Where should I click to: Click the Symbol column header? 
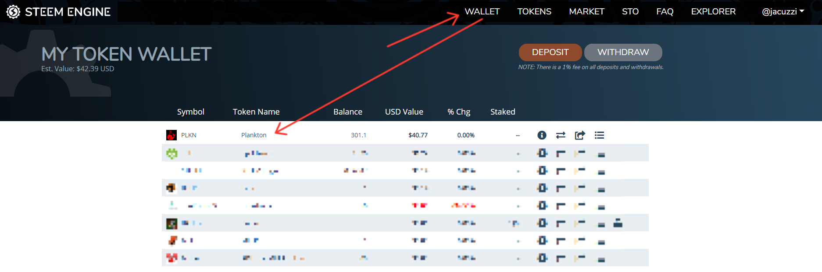pos(191,112)
